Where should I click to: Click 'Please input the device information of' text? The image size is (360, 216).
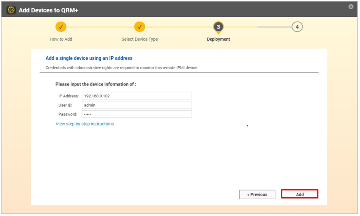96,84
